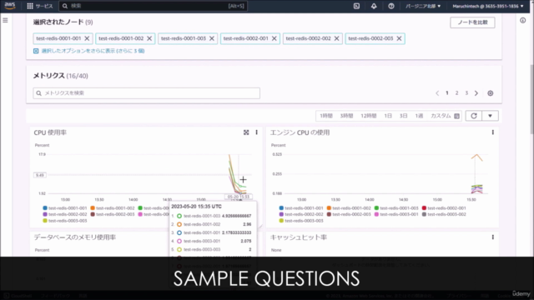Remove the test-redis-0001-001 node chip
The height and width of the screenshot is (300, 534).
(87, 38)
